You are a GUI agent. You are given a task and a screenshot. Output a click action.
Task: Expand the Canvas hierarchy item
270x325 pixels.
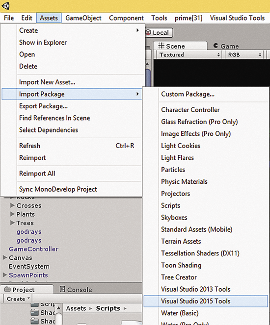5,258
